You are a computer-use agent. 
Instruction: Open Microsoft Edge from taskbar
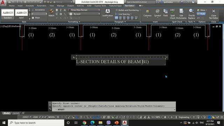coord(92,122)
